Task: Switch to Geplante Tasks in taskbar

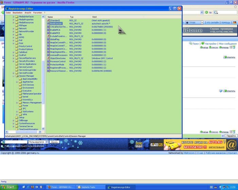Action: click(x=89, y=187)
